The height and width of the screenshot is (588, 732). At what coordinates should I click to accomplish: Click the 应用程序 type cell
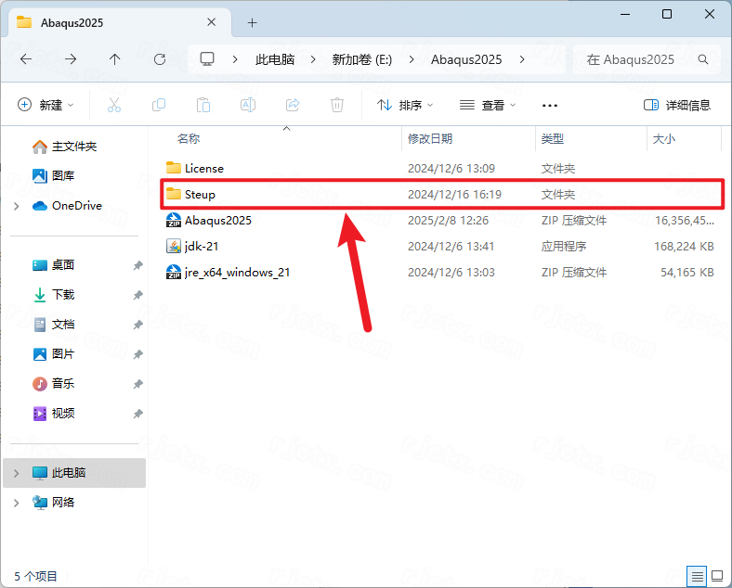point(564,246)
